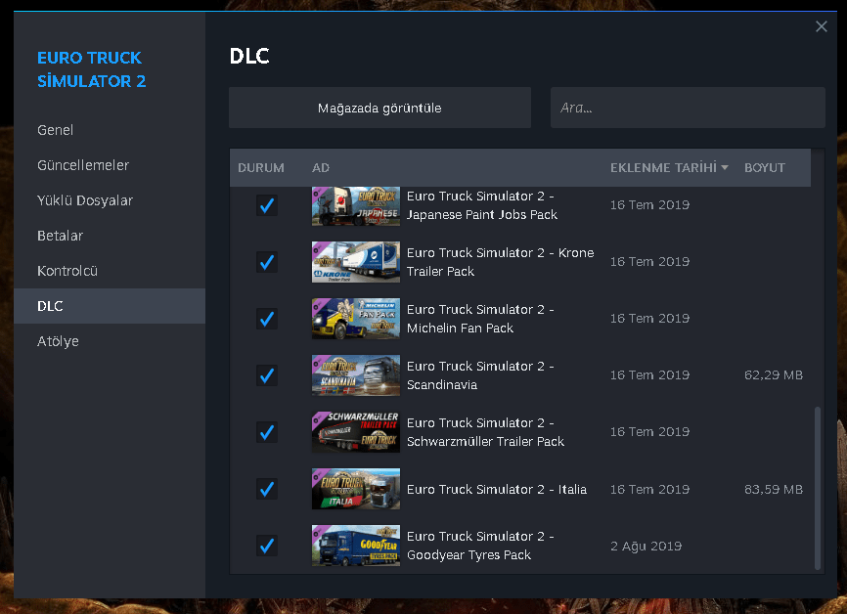Viewport: 847px width, 614px height.
Task: Click the 83,59 MB size value
Action: (x=774, y=489)
